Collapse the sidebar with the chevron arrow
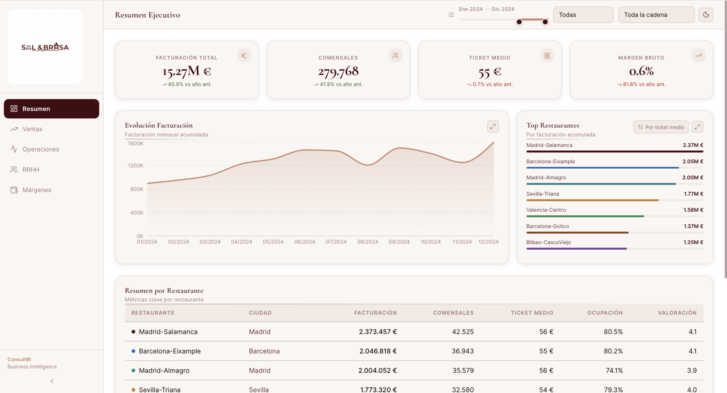Screen dimensions: 727x393 click(x=52, y=381)
